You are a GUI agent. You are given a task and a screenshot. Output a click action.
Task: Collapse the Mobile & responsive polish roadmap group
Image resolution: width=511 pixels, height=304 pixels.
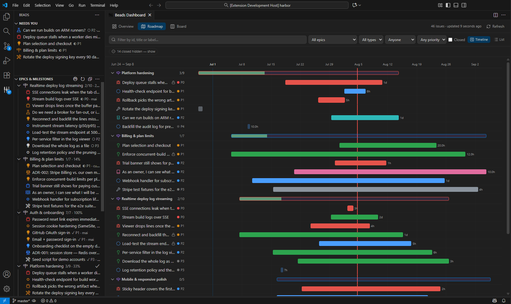(113, 279)
